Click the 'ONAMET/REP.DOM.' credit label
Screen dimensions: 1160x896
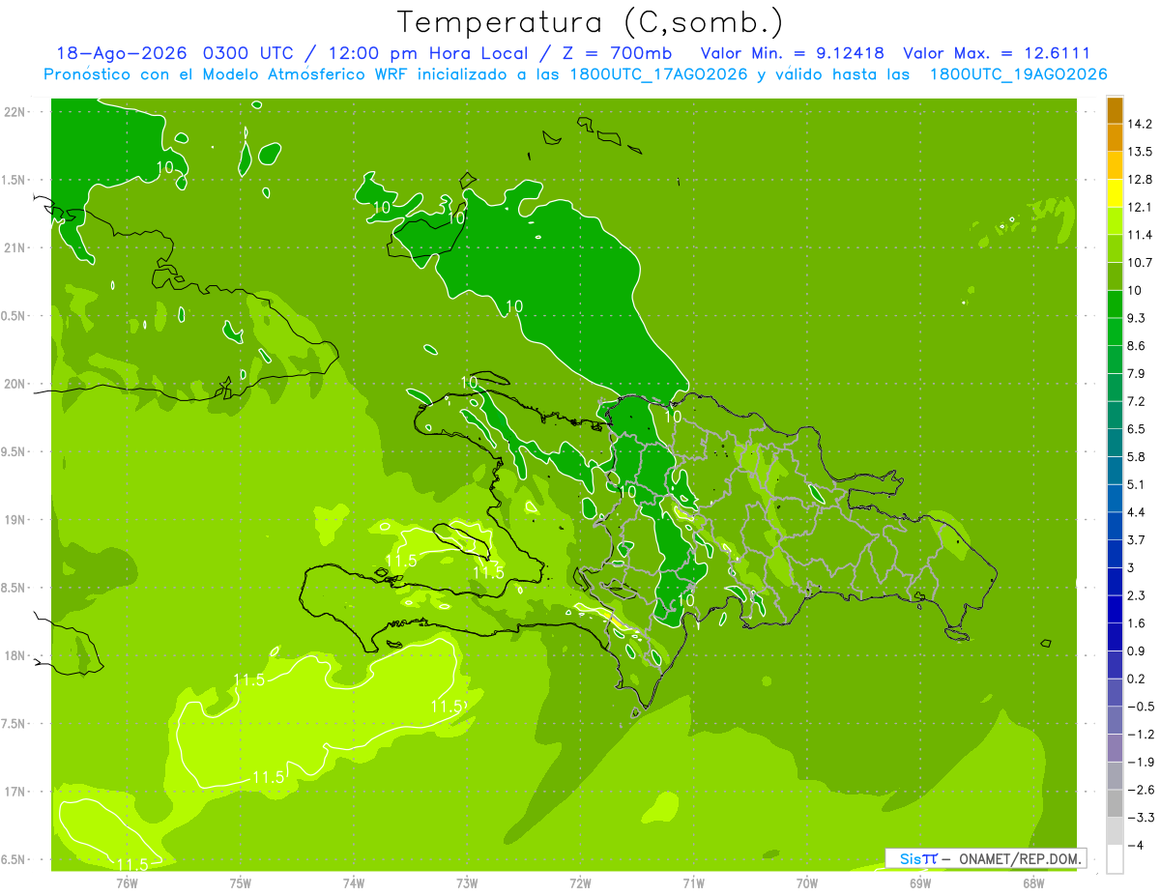coord(1018,858)
